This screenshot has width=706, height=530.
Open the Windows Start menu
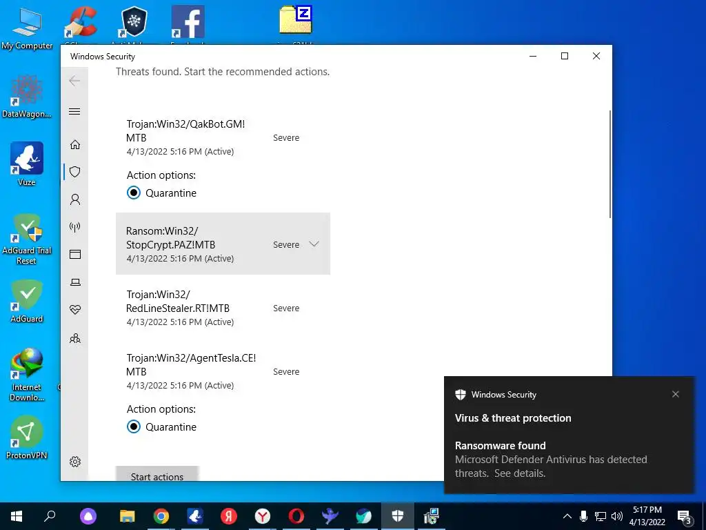pos(17,516)
